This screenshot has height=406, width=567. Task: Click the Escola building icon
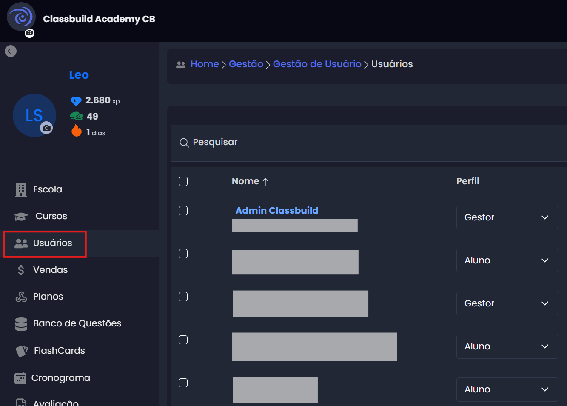[21, 189]
